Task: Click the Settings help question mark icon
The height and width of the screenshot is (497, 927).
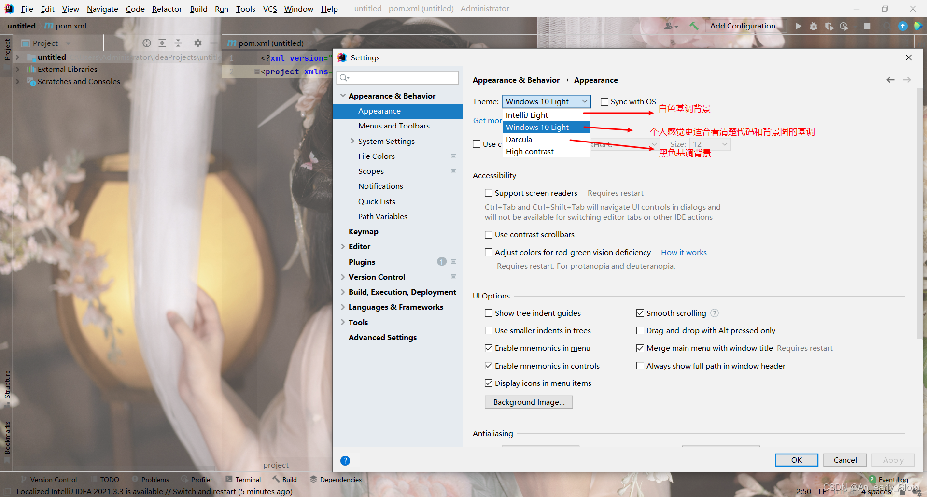Action: (345, 460)
